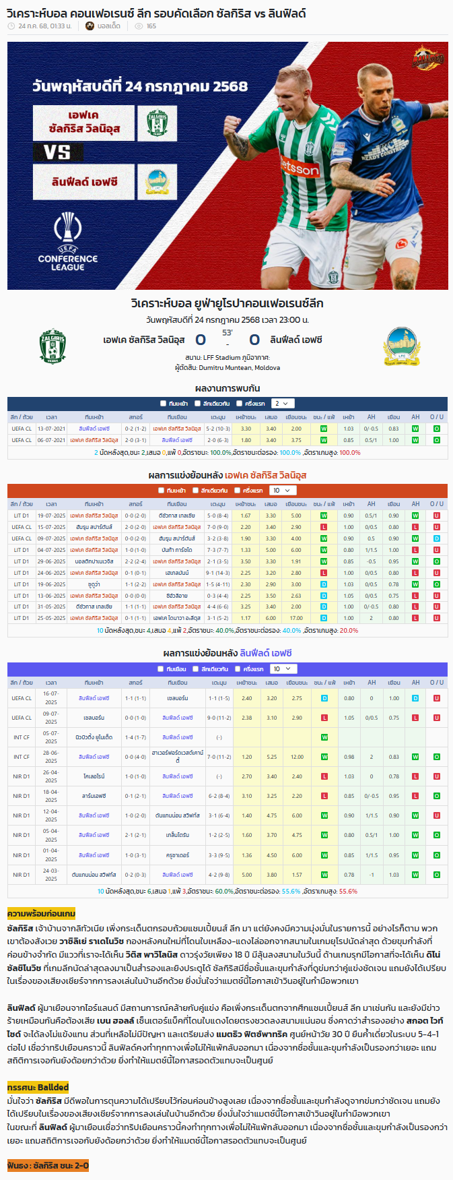The image size is (453, 1180).
Task: Click the highlighted กรรศนะ: Balldee heading
Action: (x=38, y=1087)
